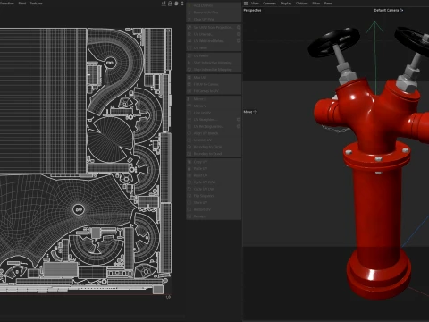429x322 pixels.
Task: Click the graph icon in UV editor header
Action: [164, 4]
